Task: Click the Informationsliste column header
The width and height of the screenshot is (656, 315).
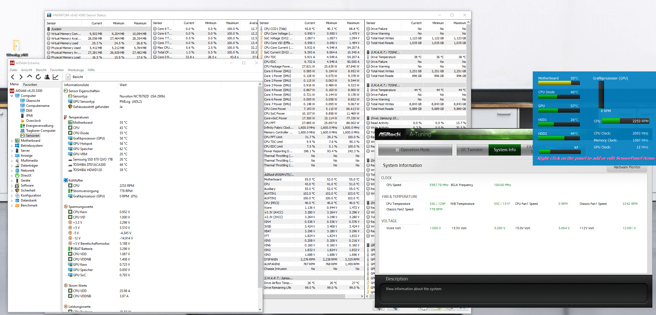Action: coord(90,85)
